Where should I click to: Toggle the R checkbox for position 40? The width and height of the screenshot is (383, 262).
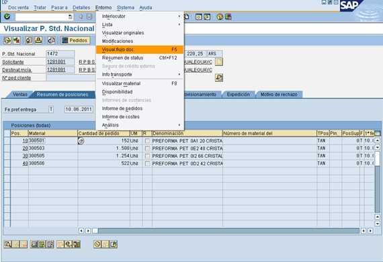[x=147, y=164]
